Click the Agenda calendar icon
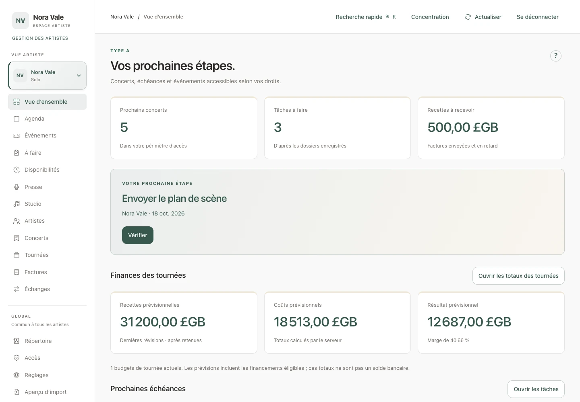This screenshot has width=580, height=402. point(17,119)
